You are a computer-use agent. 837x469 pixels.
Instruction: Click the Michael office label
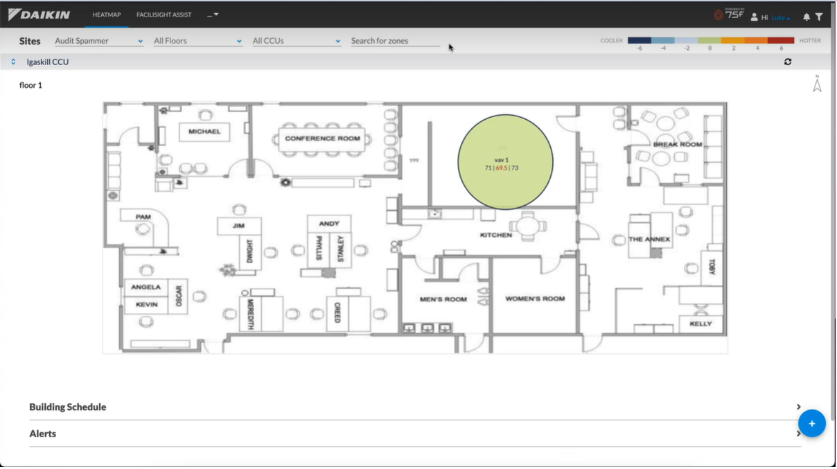(x=204, y=132)
